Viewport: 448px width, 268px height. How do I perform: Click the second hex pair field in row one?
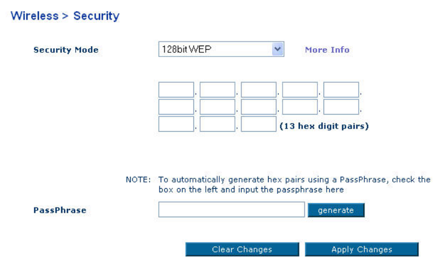[x=217, y=90]
